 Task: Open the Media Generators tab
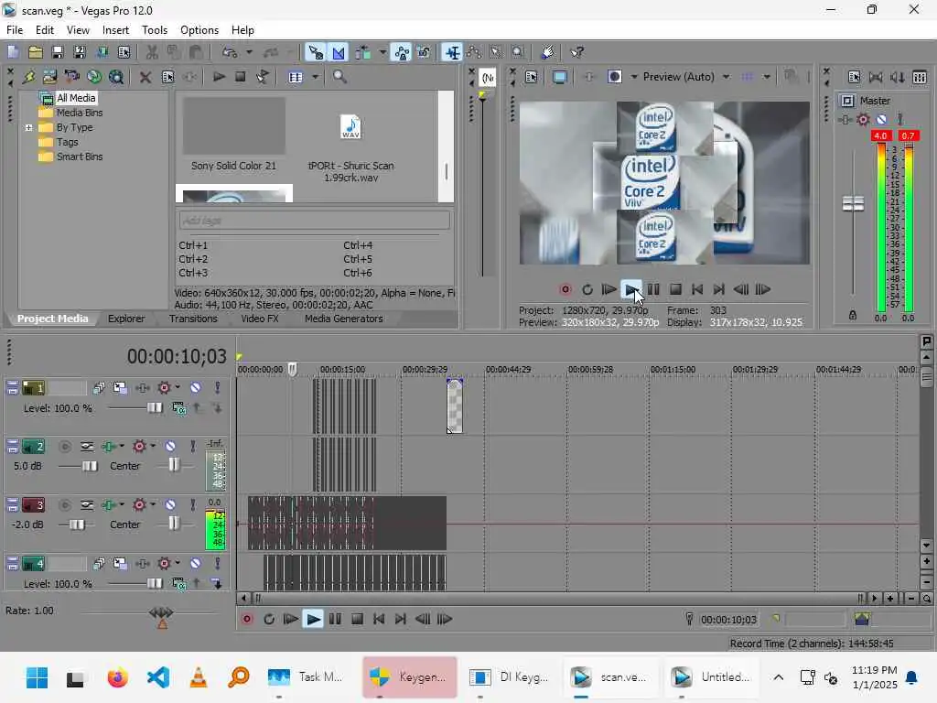coord(344,319)
